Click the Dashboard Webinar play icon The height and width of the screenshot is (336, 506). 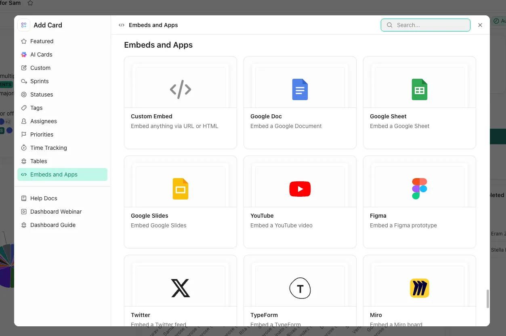point(24,212)
